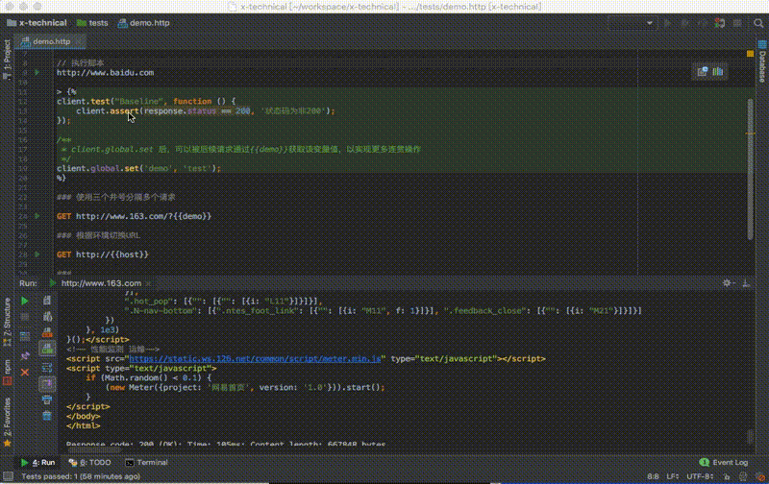
Task: Toggle scroll to end in Run output
Action: pos(47,383)
